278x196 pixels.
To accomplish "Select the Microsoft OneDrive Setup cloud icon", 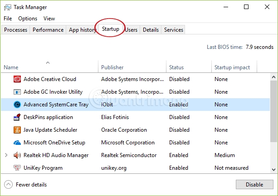I will pos(17,143).
